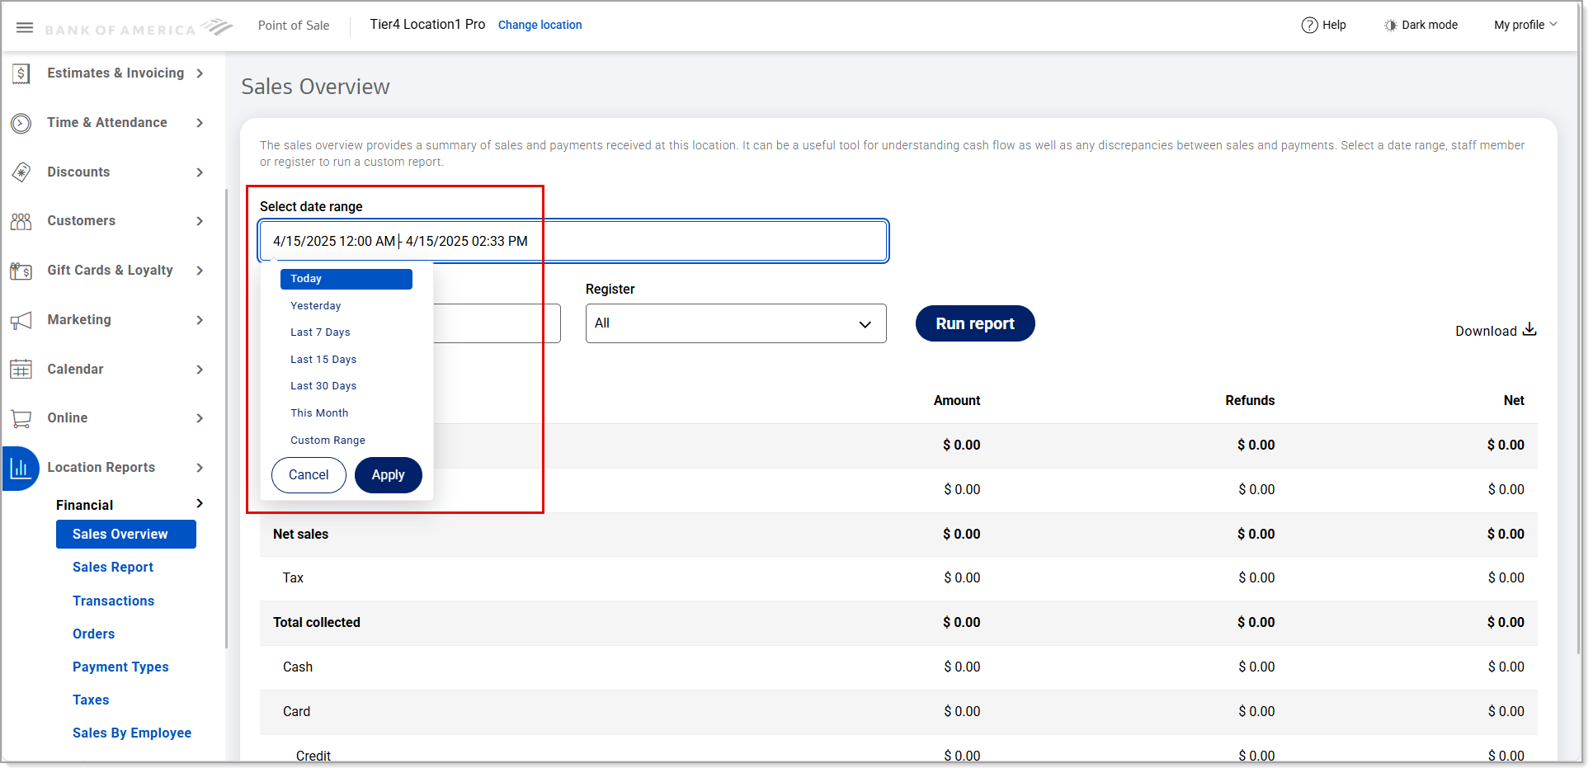
Task: Click the Total collected row label
Action: coord(317,623)
